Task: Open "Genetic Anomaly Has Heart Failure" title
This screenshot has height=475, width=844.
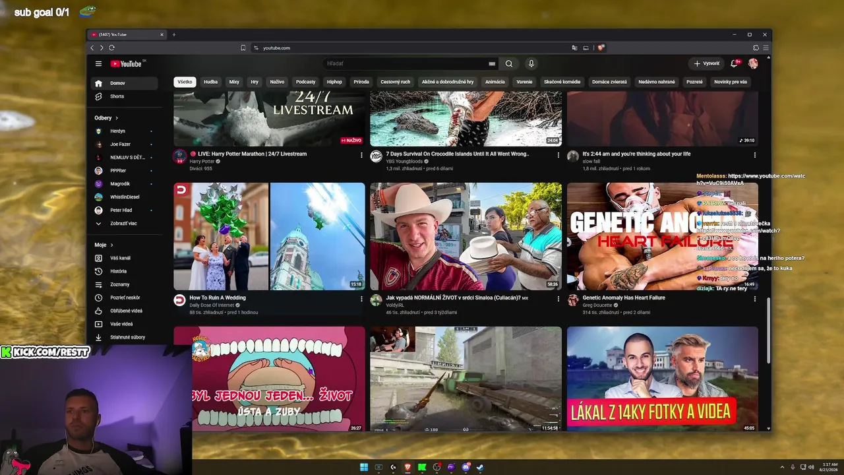Action: pyautogui.click(x=624, y=298)
